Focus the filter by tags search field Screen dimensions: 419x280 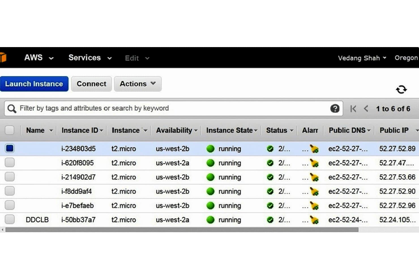click(x=173, y=108)
